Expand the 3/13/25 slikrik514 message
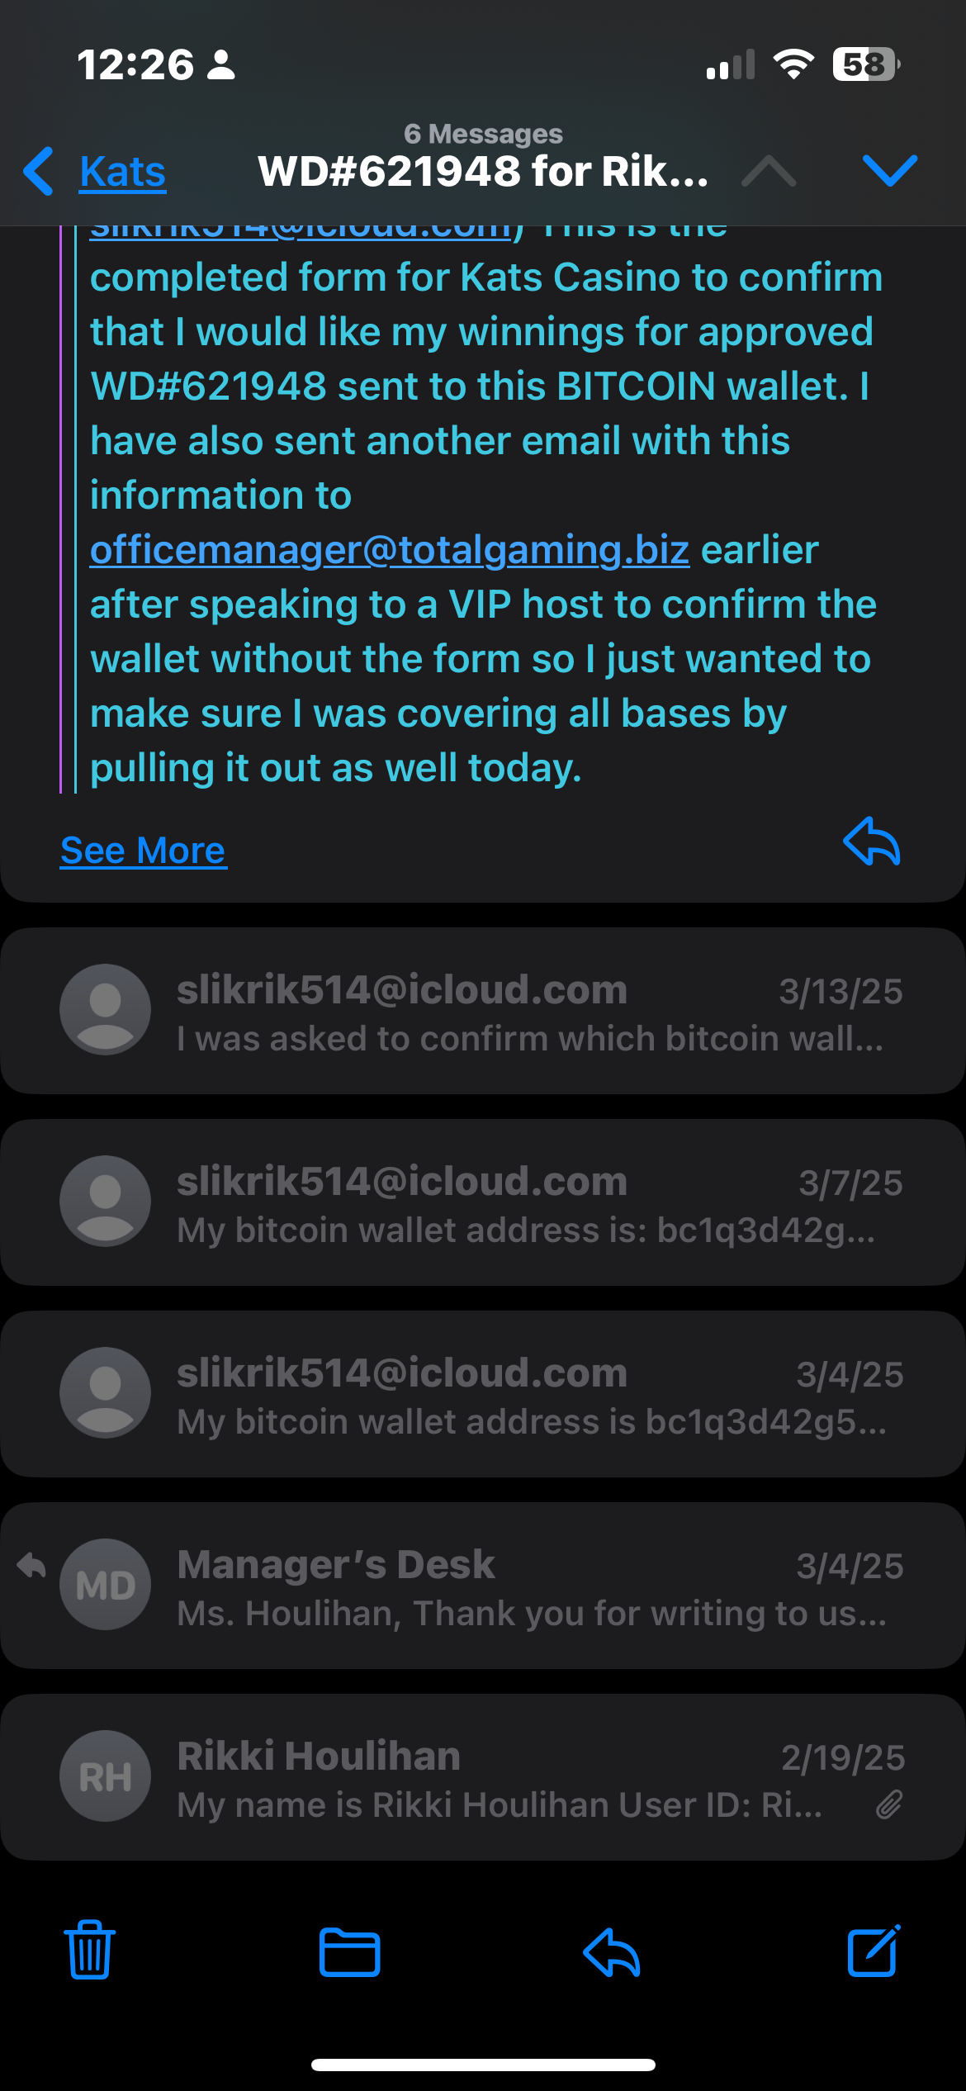 coord(528,1011)
